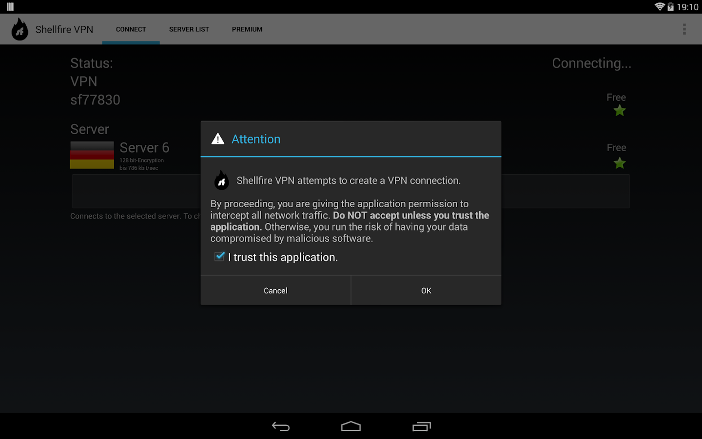Tap the green star beside Server 6

620,163
